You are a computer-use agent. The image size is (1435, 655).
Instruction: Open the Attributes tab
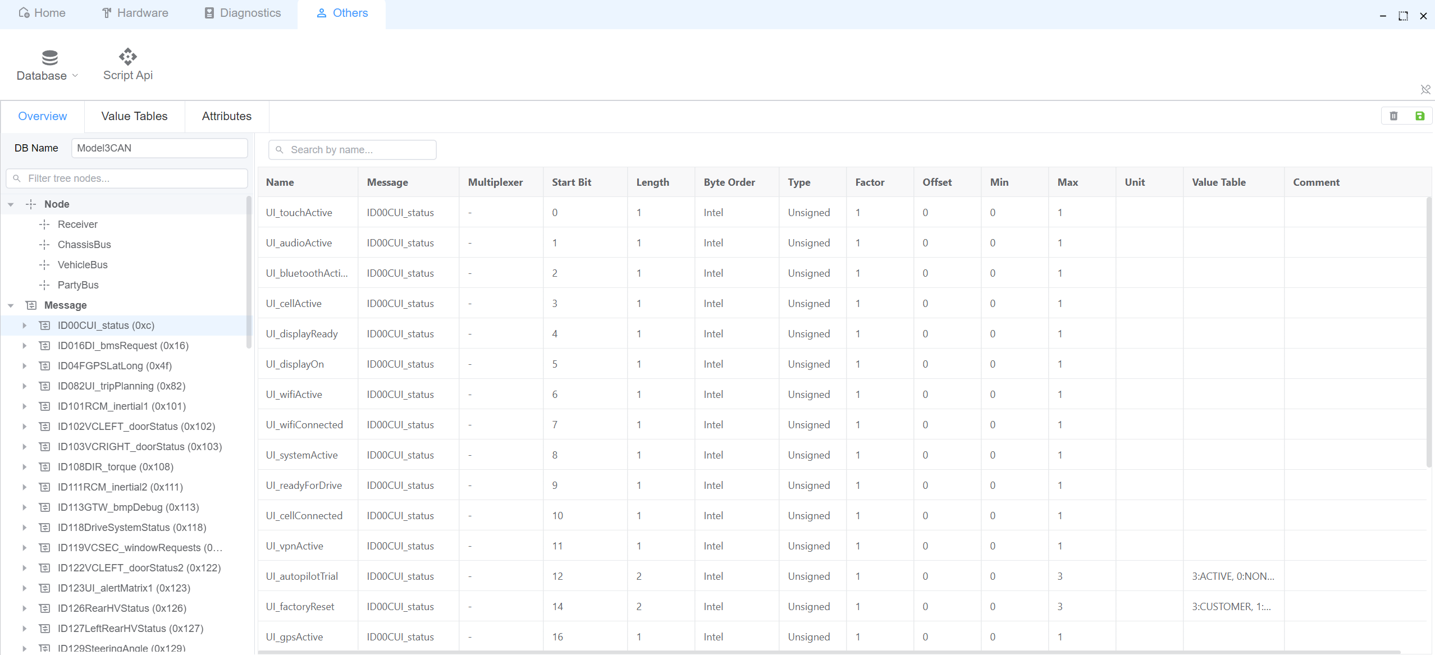227,116
